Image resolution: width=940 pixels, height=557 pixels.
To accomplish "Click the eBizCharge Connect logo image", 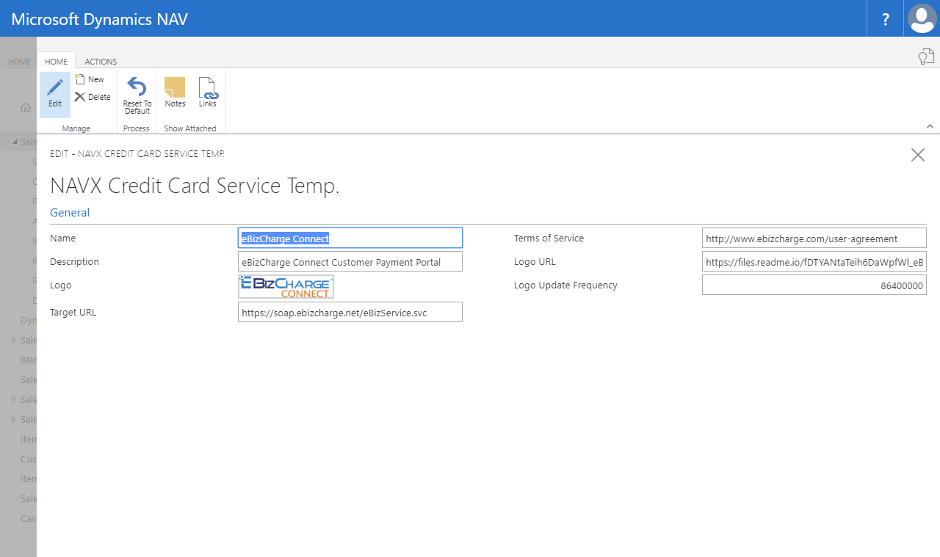I will pyautogui.click(x=286, y=287).
